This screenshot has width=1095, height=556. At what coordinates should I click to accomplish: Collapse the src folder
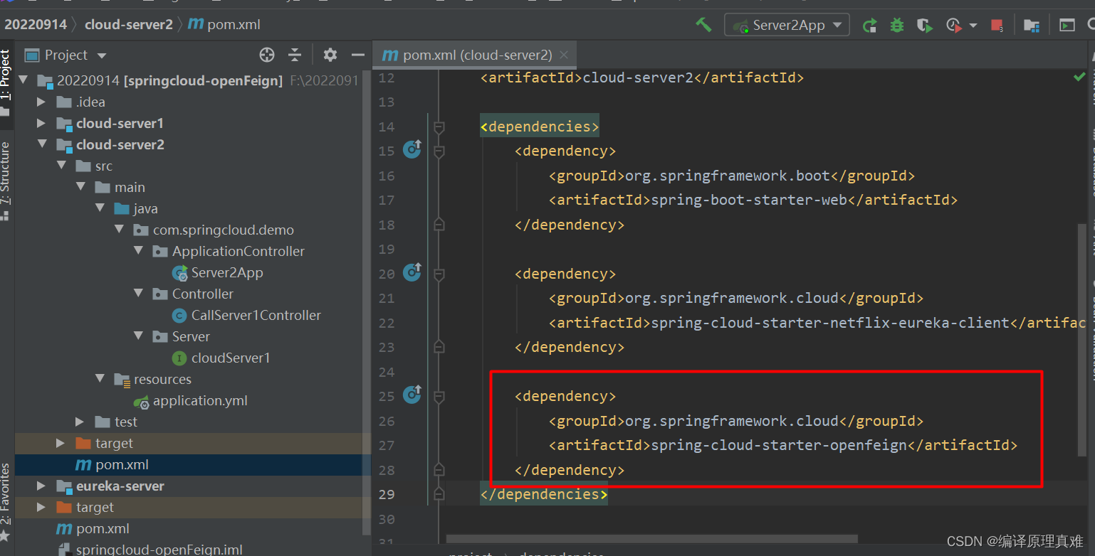pyautogui.click(x=61, y=166)
